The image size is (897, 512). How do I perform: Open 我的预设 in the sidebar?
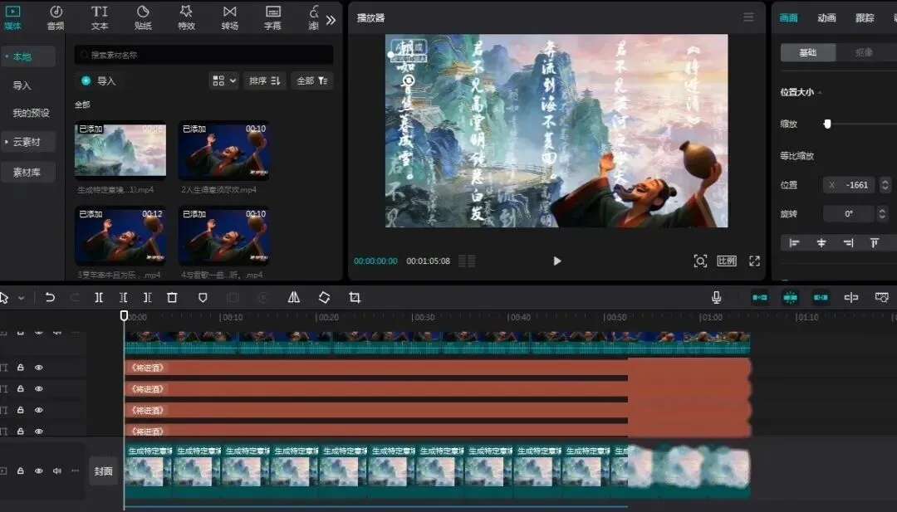click(31, 113)
